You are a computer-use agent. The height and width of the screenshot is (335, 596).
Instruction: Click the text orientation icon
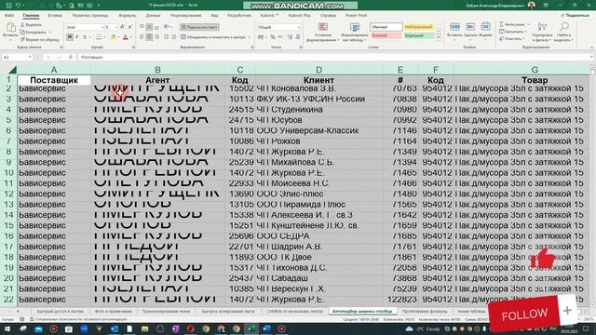167,27
